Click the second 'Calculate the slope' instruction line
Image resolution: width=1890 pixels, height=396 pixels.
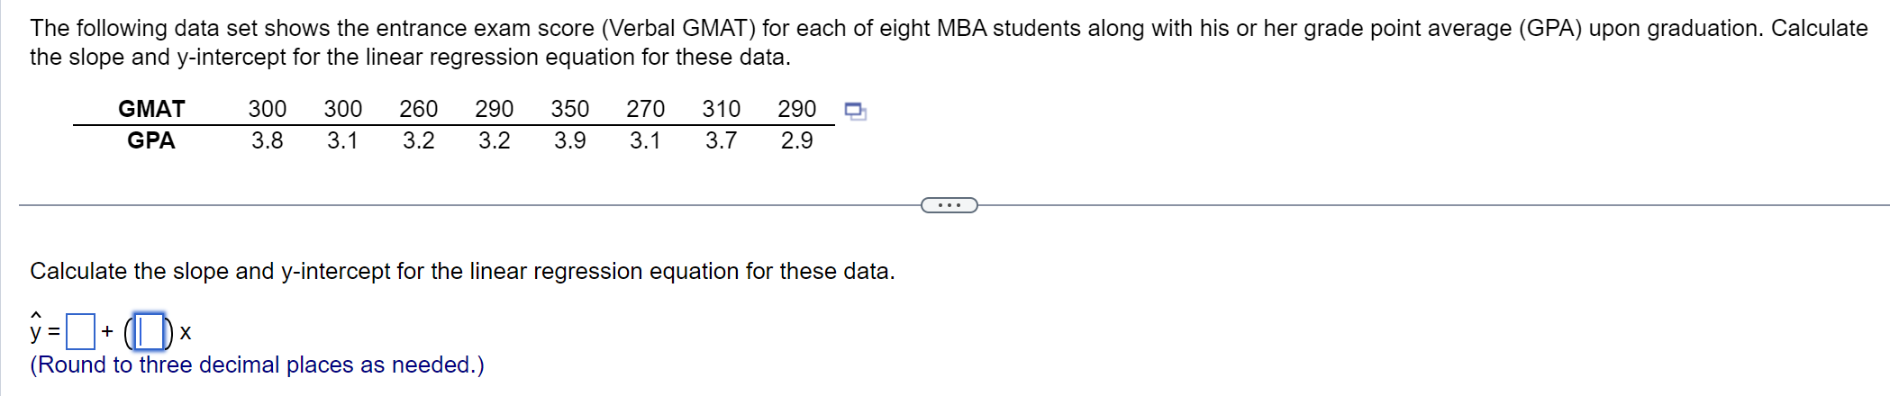[x=463, y=271]
